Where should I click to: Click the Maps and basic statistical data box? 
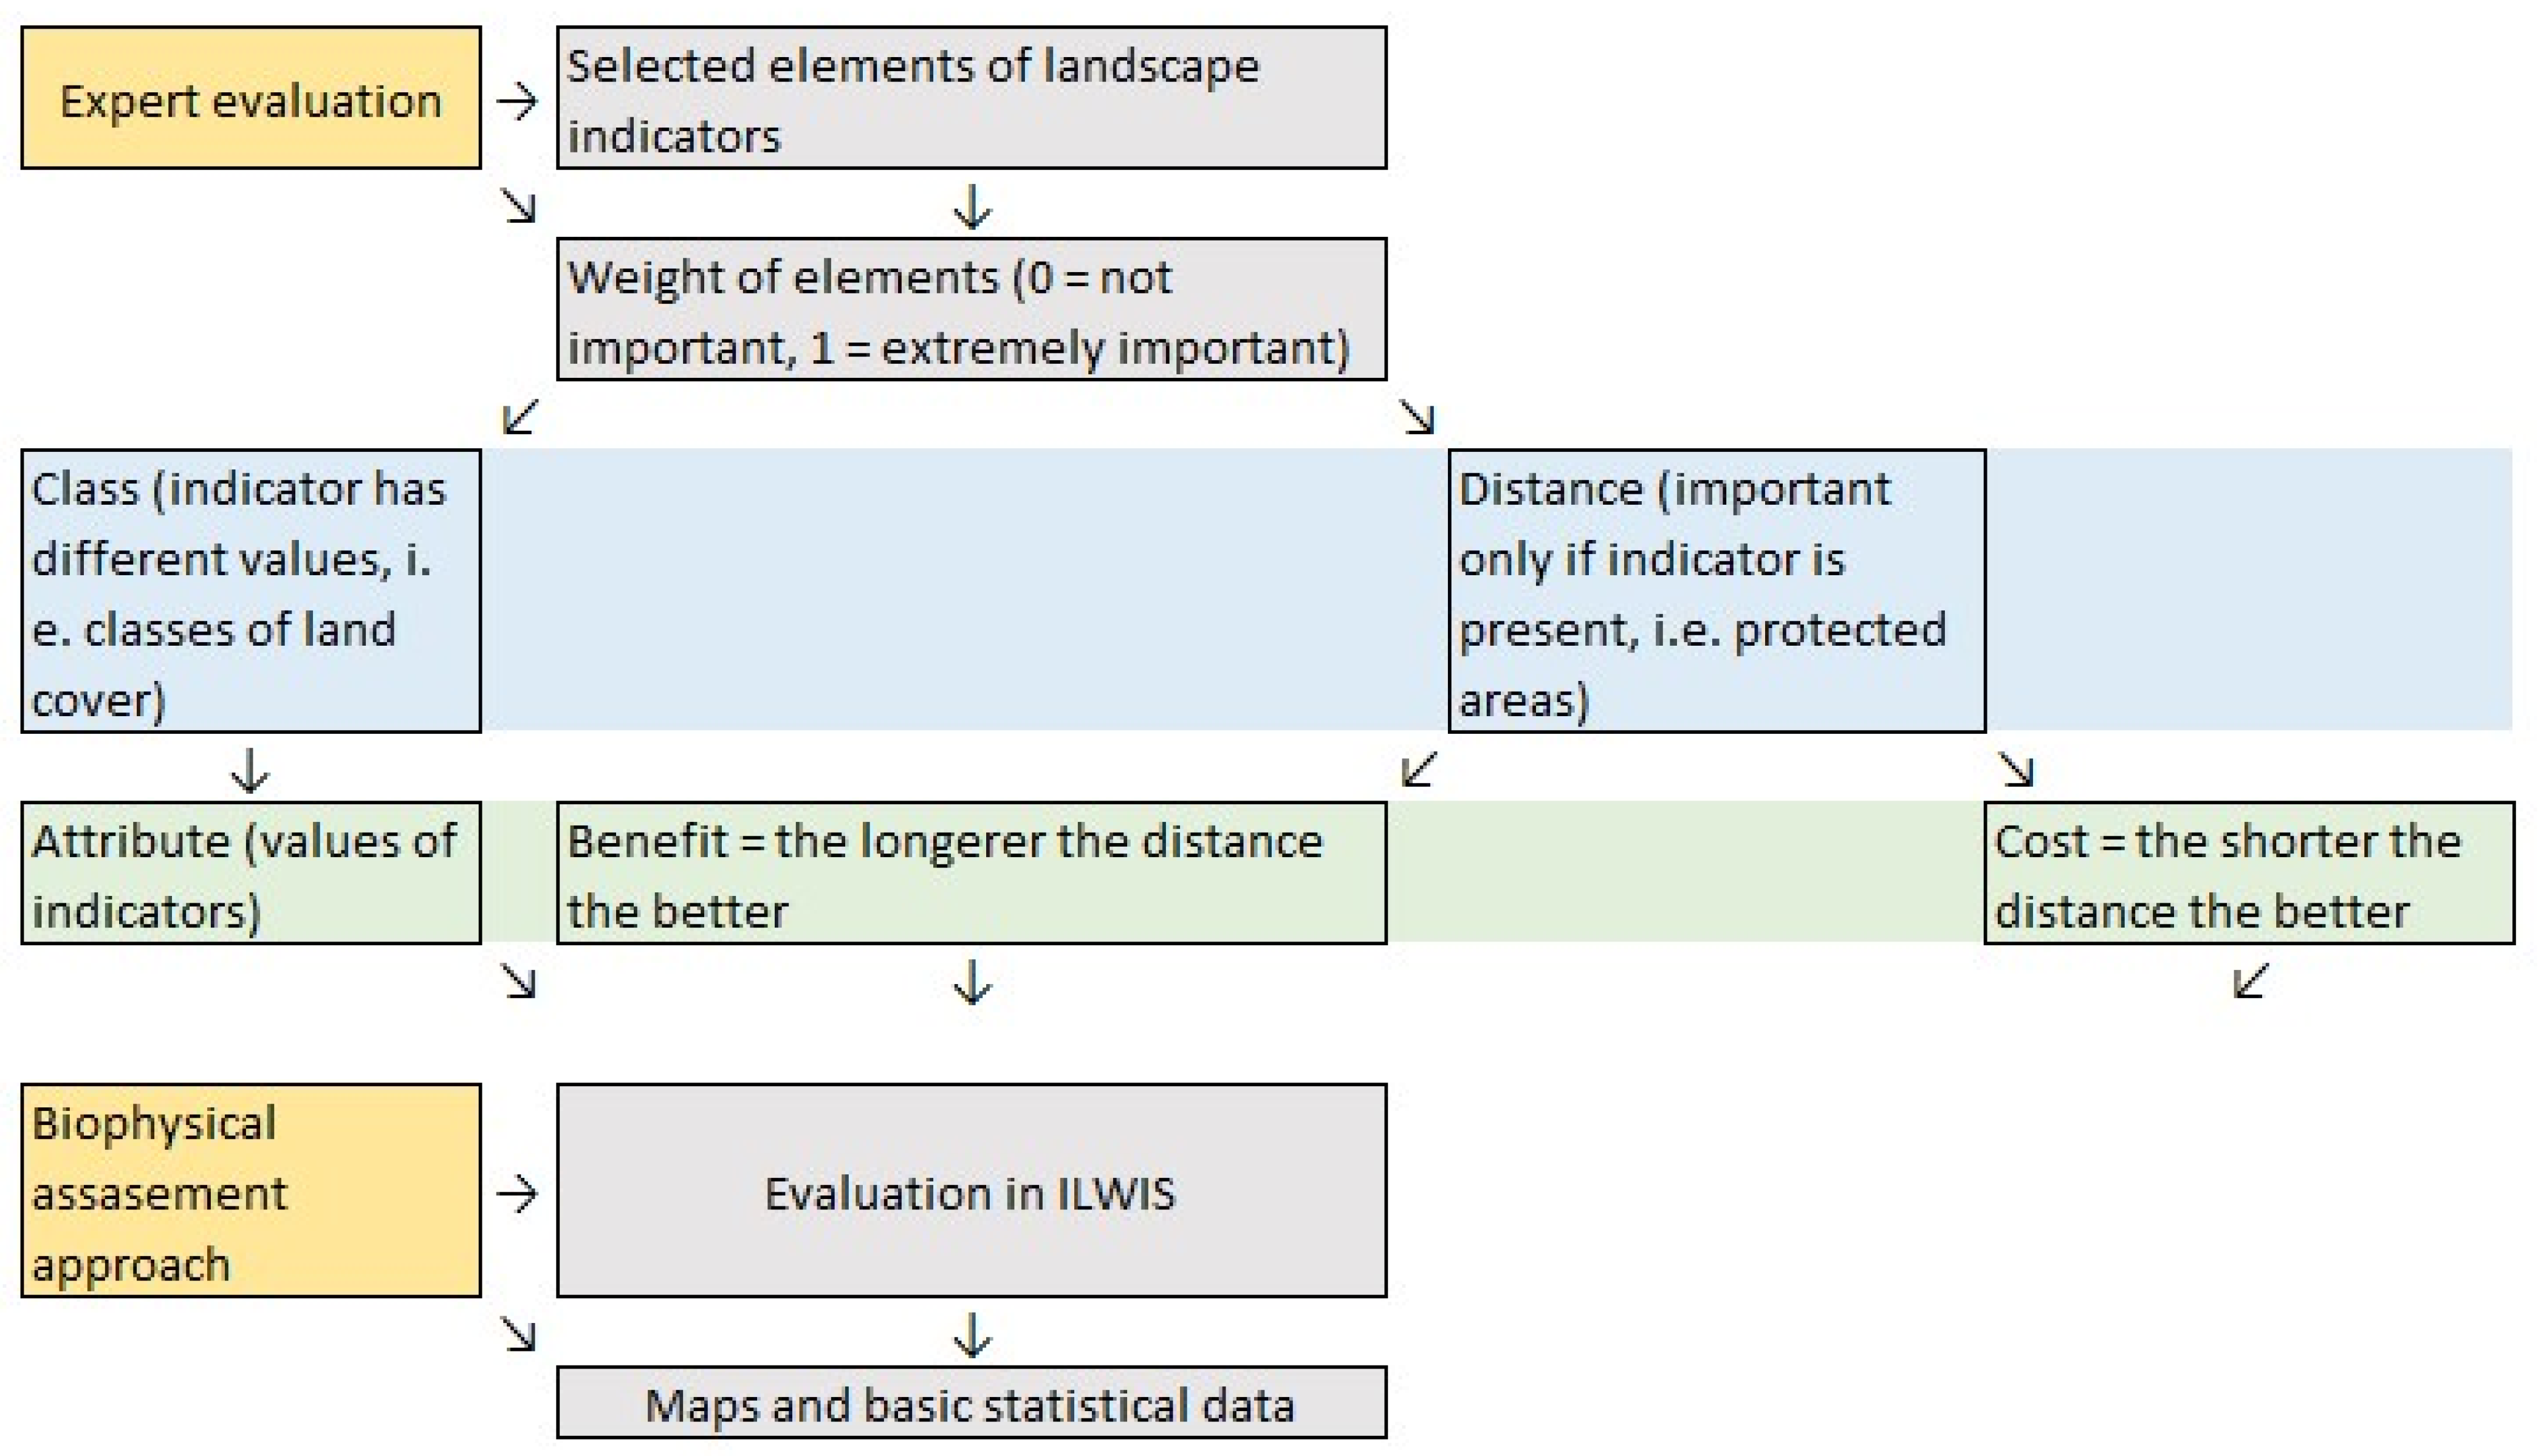[x=971, y=1402]
